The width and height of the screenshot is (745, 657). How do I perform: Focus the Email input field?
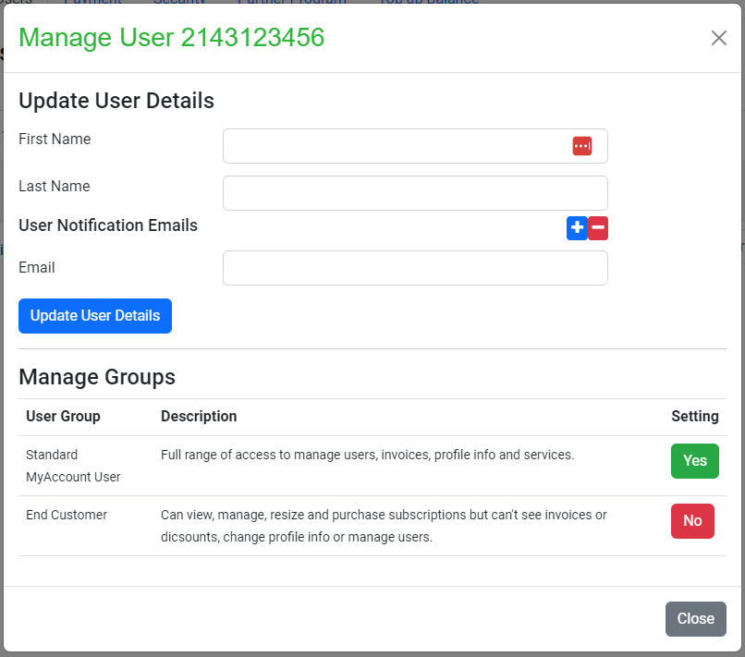415,268
